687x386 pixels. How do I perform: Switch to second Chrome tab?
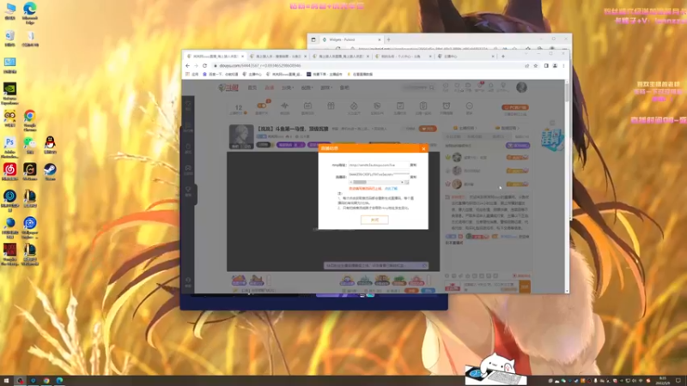click(277, 57)
